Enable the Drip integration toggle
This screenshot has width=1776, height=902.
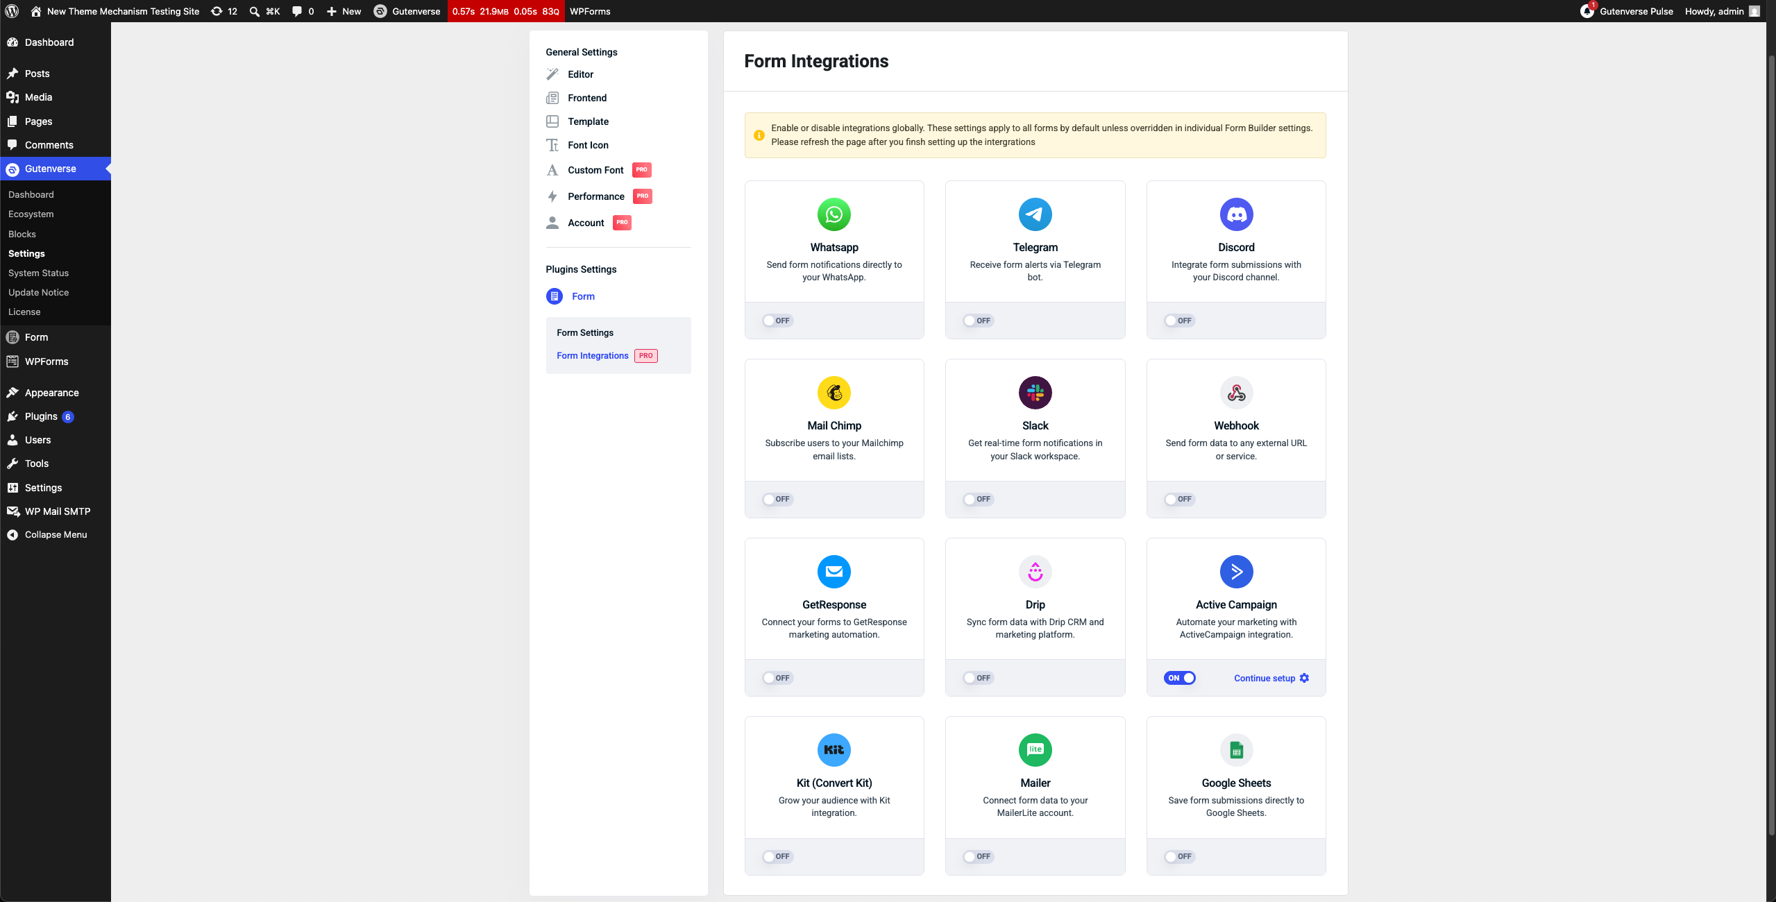[x=978, y=678]
